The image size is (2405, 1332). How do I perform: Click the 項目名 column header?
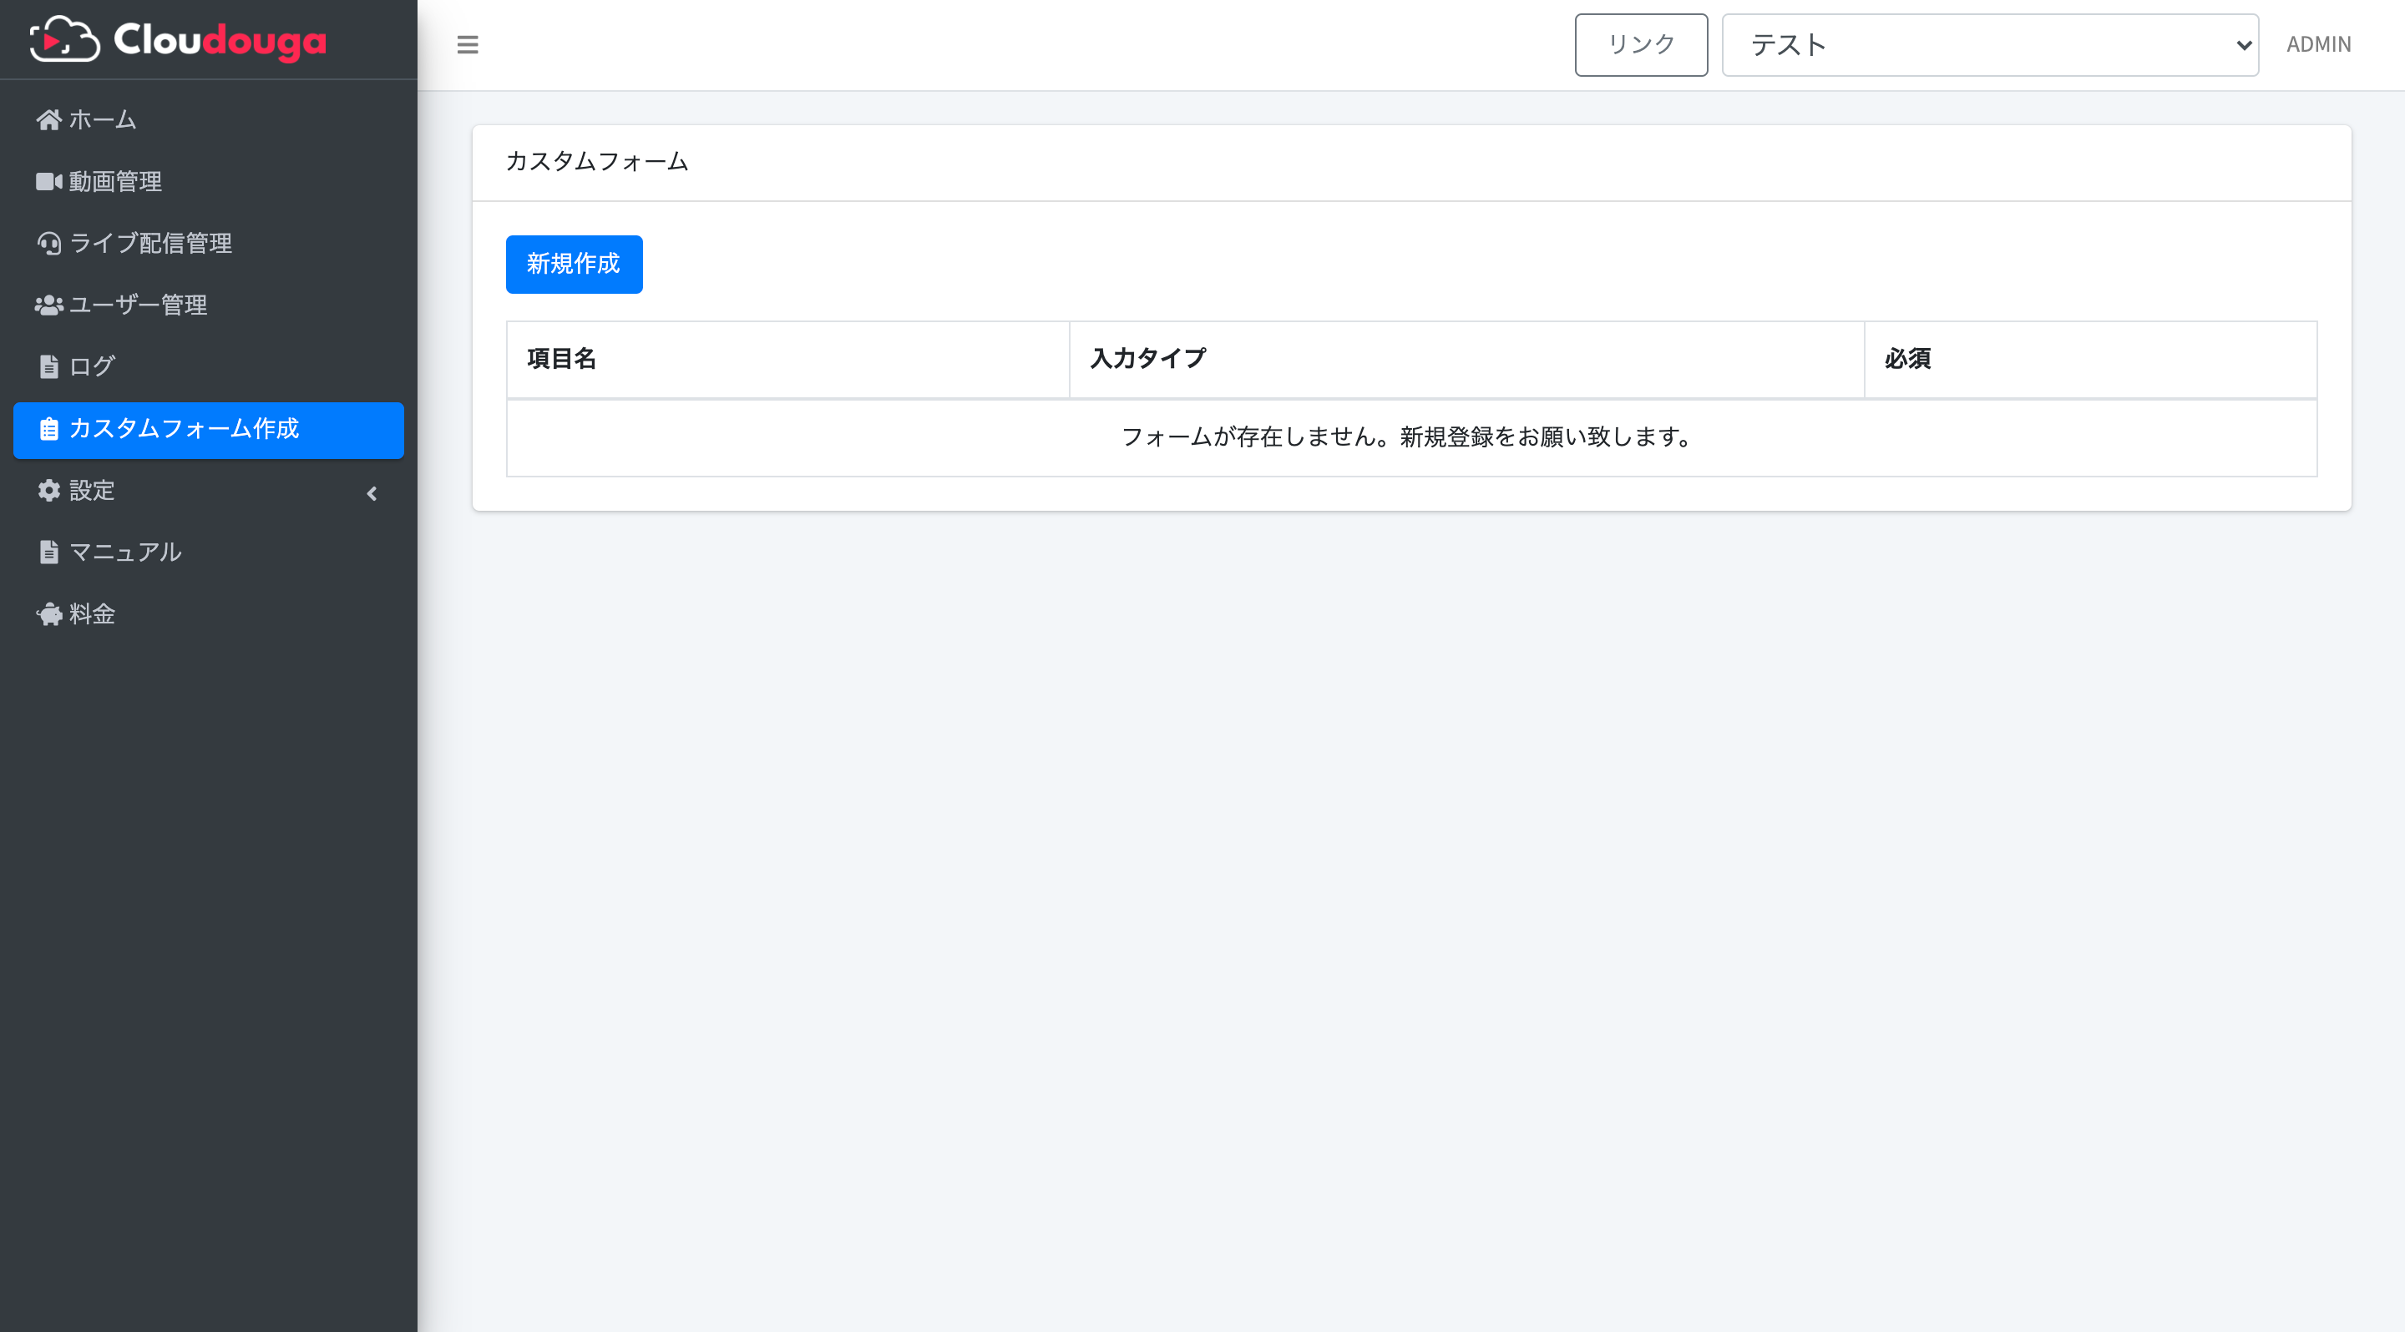click(x=787, y=359)
